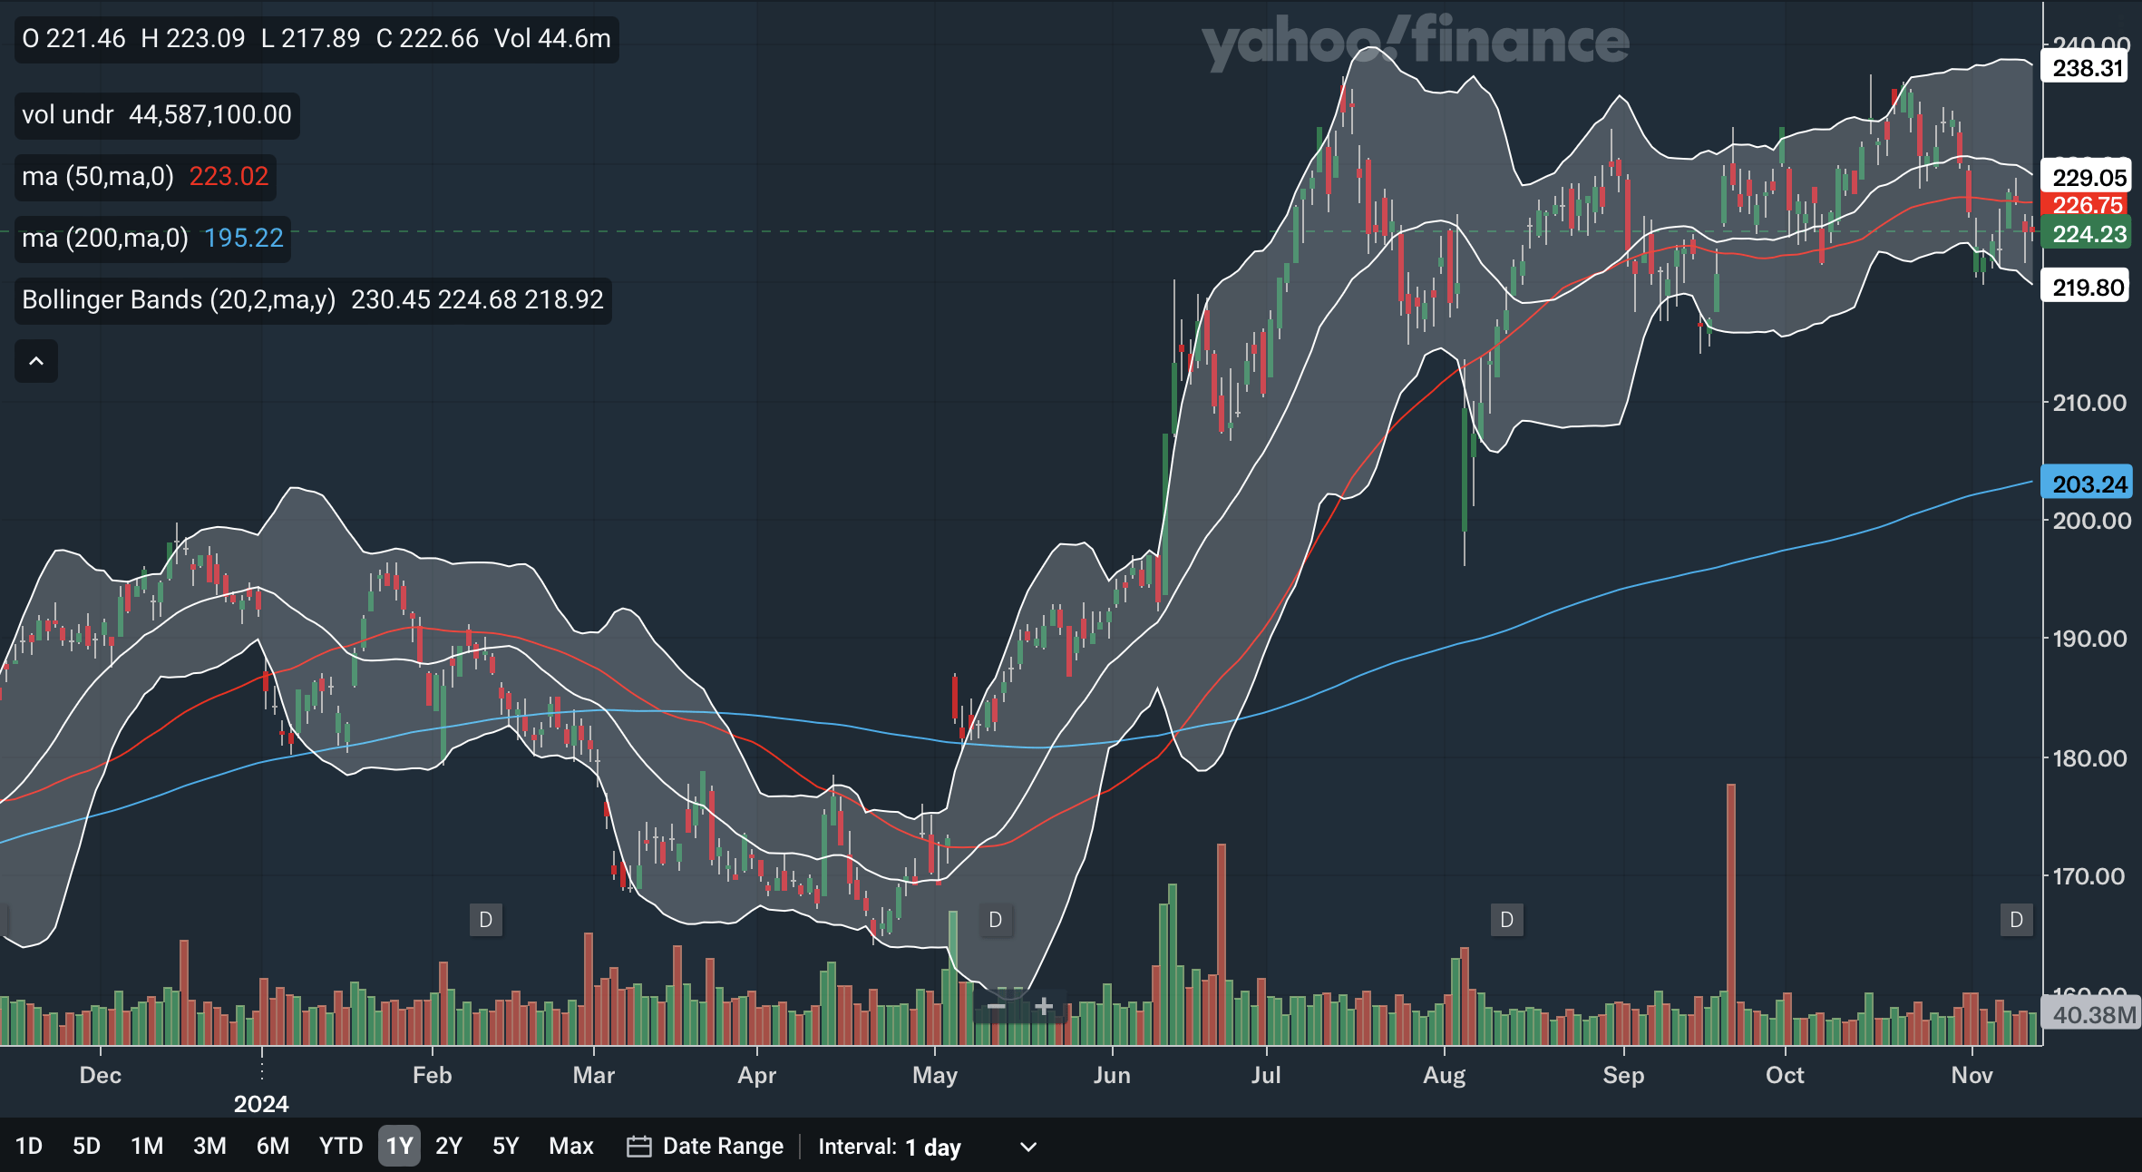The width and height of the screenshot is (2142, 1172).
Task: Click the dividend D marker near February
Action: [485, 920]
